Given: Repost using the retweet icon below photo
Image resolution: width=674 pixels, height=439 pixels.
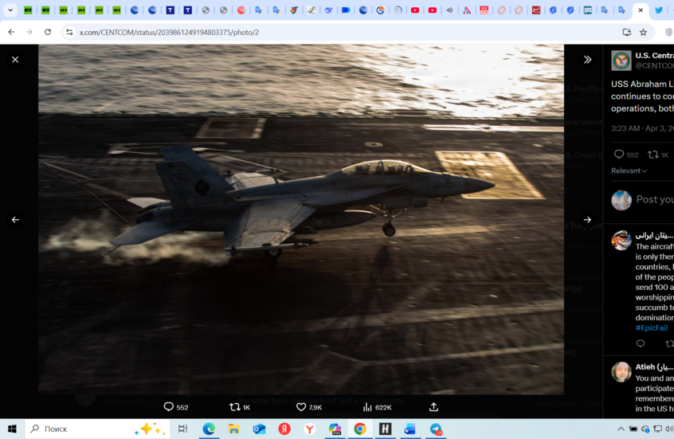Looking at the screenshot, I should click(x=234, y=407).
